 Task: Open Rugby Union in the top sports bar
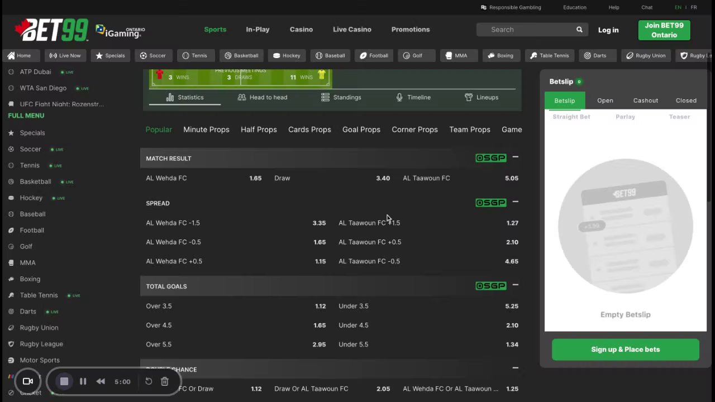(646, 55)
